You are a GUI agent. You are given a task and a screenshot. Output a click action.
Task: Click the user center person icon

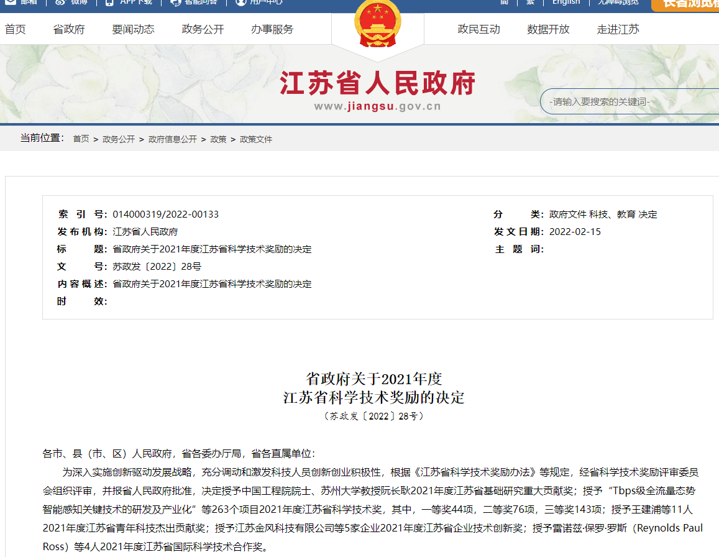tap(241, 2)
